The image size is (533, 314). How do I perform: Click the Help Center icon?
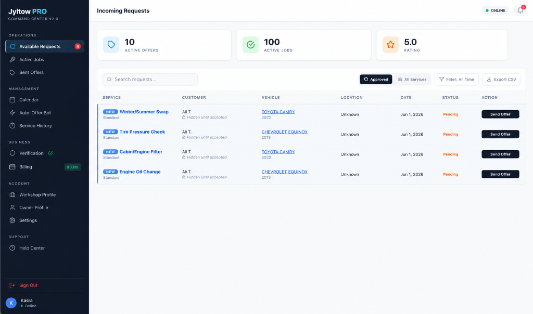(x=12, y=248)
